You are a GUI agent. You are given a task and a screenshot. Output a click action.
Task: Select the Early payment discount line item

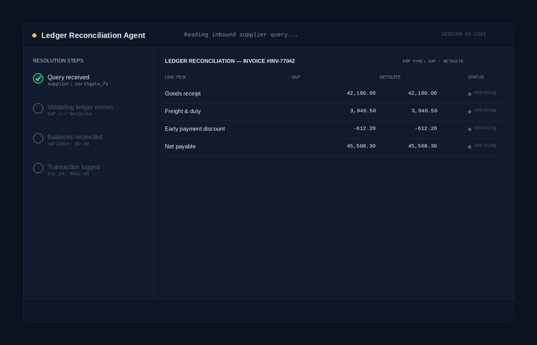coord(195,129)
